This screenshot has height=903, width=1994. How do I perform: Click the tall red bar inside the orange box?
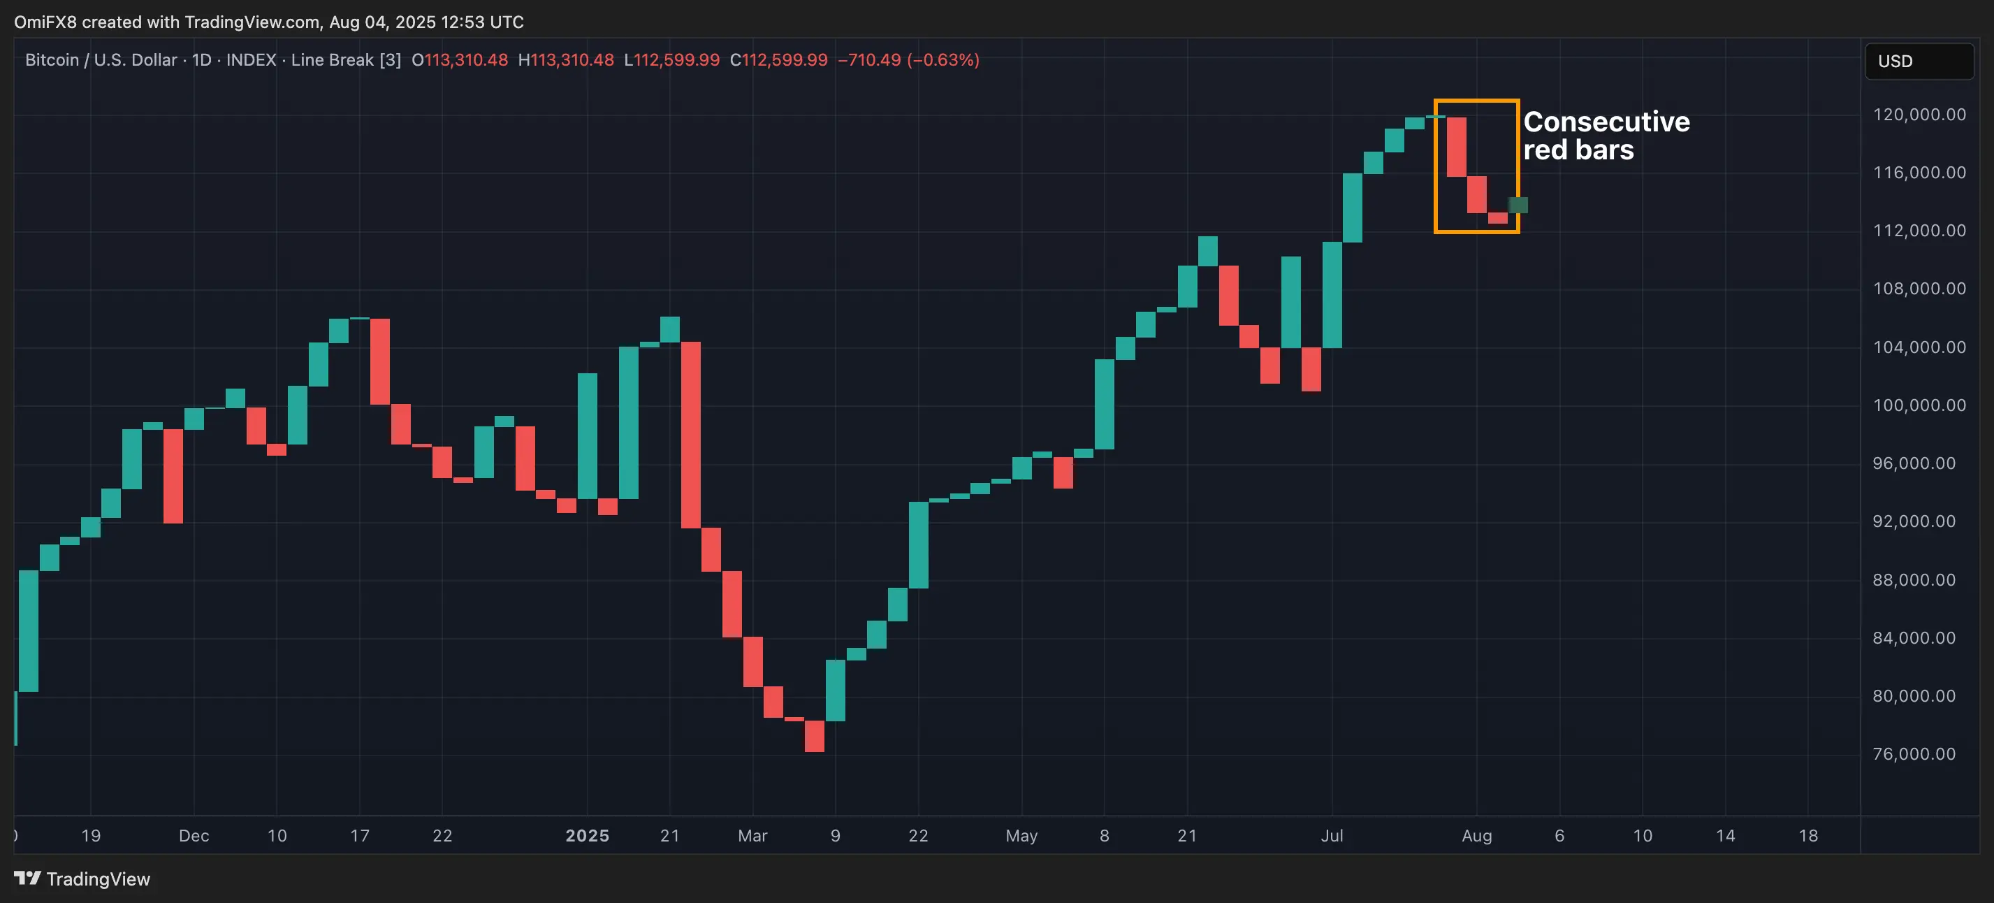coord(1458,147)
